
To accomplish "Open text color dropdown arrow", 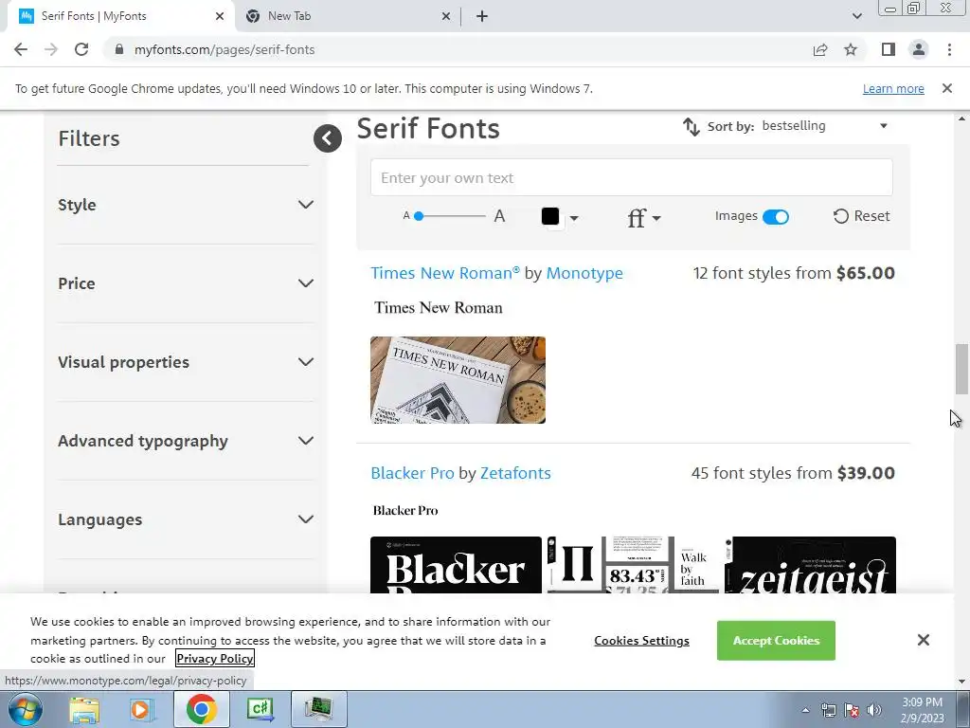I will tap(574, 218).
